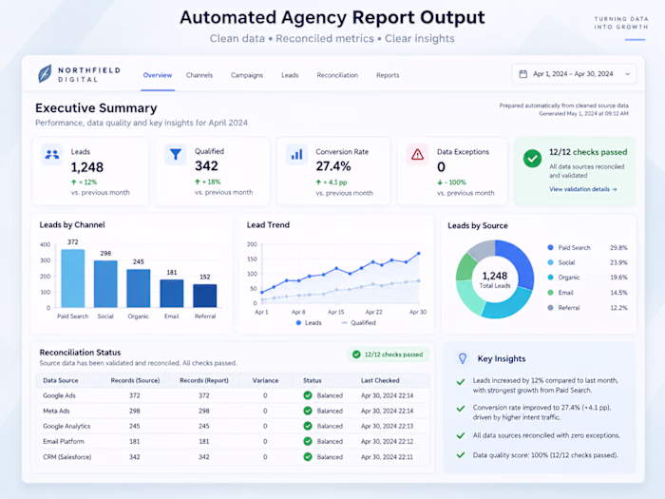Select the Paid Search bar in Leads by Channel
Image resolution: width=665 pixels, height=499 pixels.
[x=73, y=278]
